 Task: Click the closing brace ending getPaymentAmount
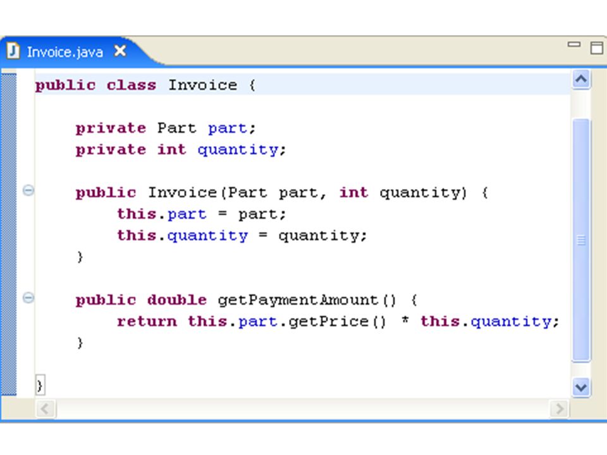pos(80,343)
